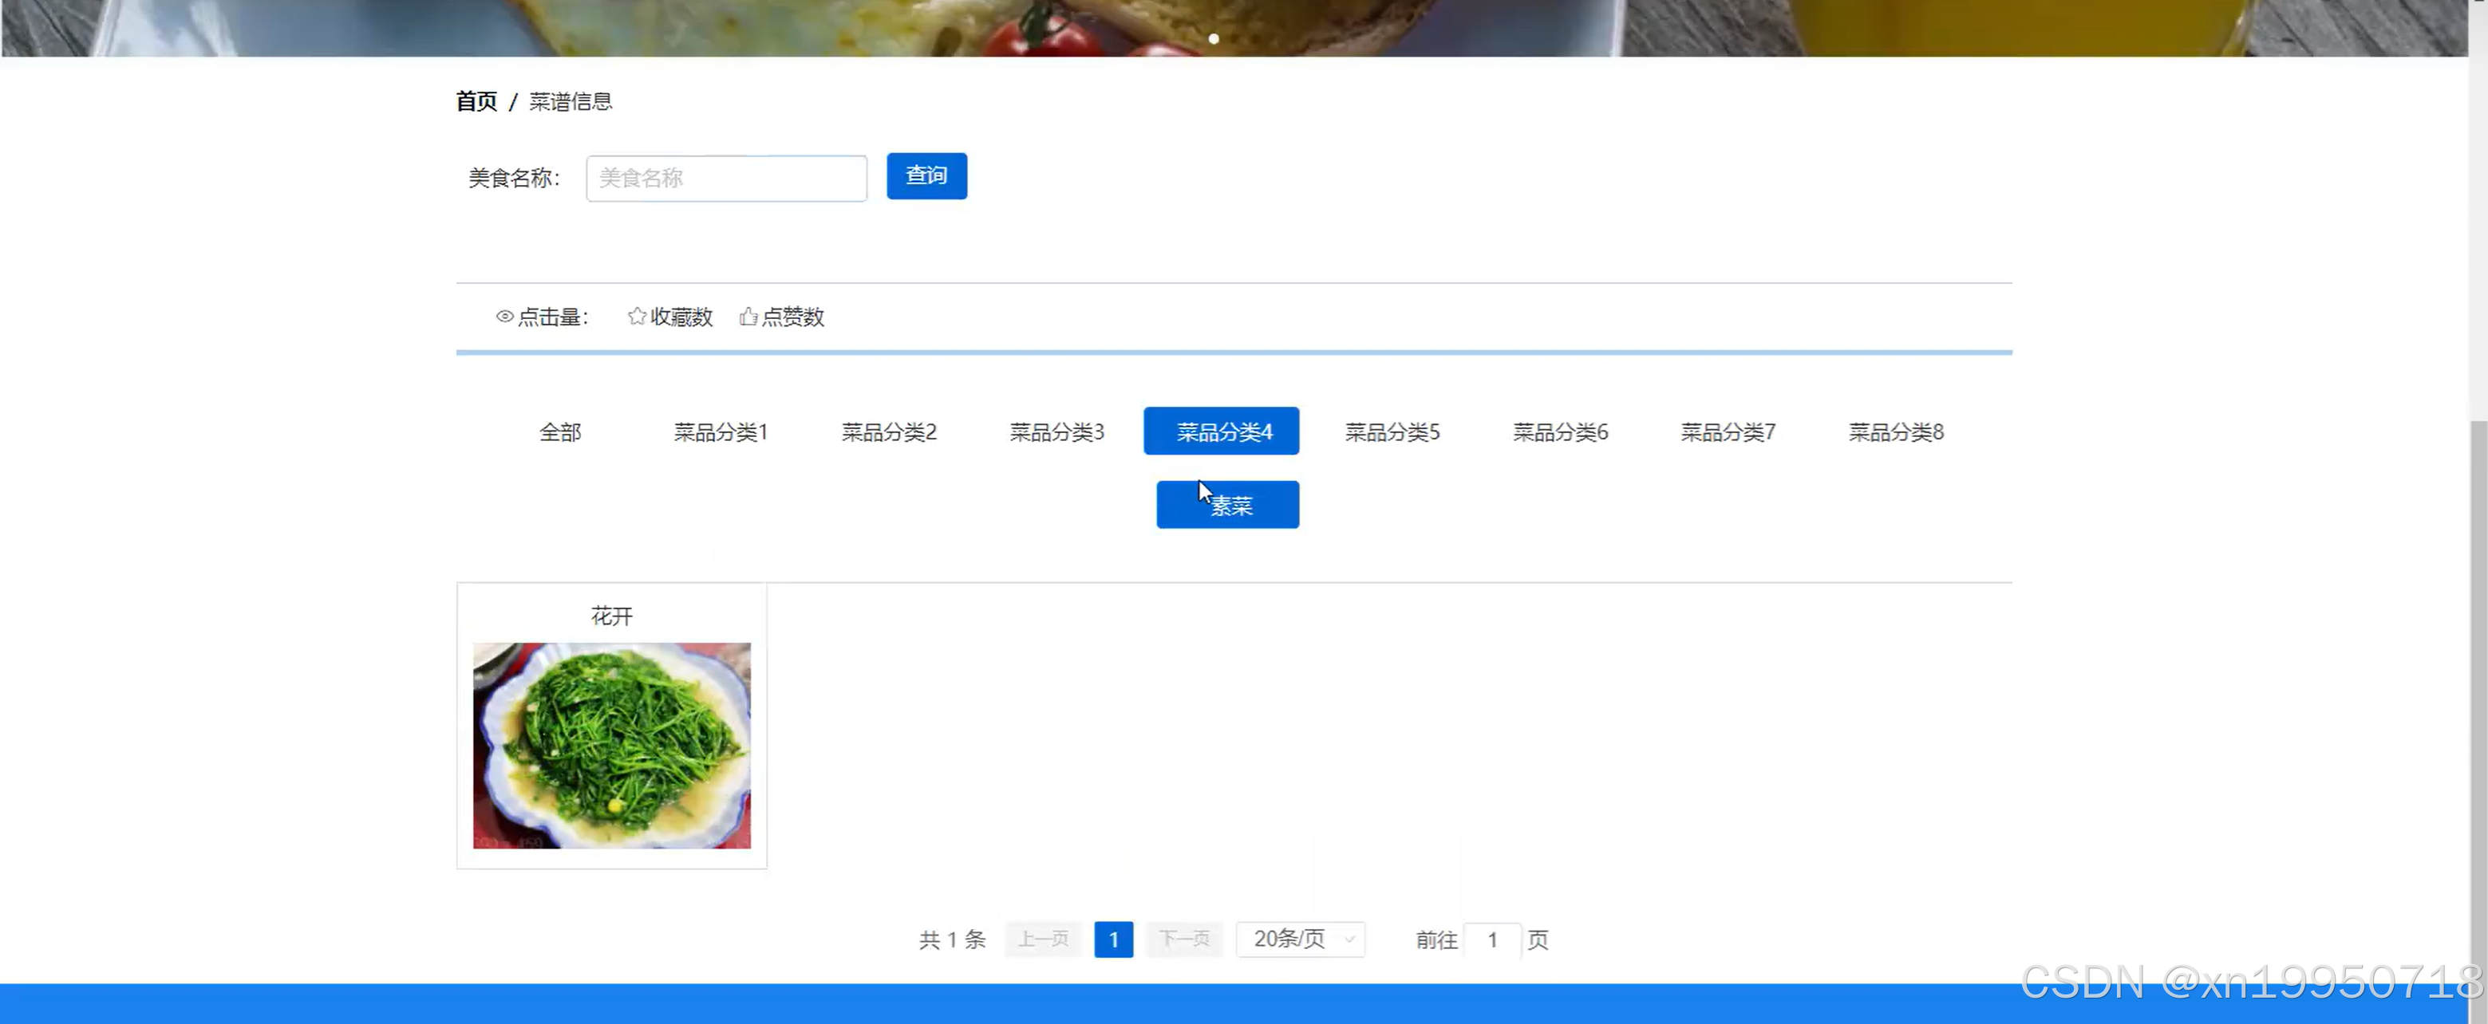Image resolution: width=2488 pixels, height=1024 pixels.
Task: Click page number 1 in pagination
Action: pos(1114,939)
